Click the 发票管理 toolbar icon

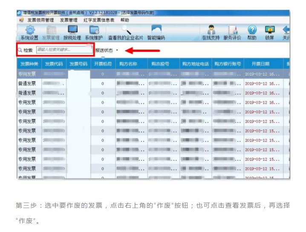click(x=51, y=30)
